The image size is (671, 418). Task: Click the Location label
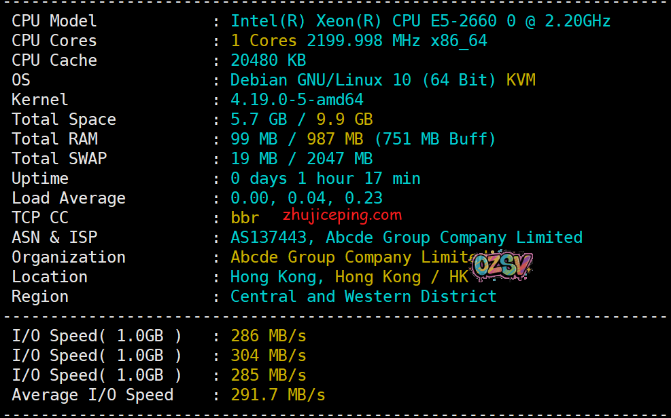coord(50,277)
